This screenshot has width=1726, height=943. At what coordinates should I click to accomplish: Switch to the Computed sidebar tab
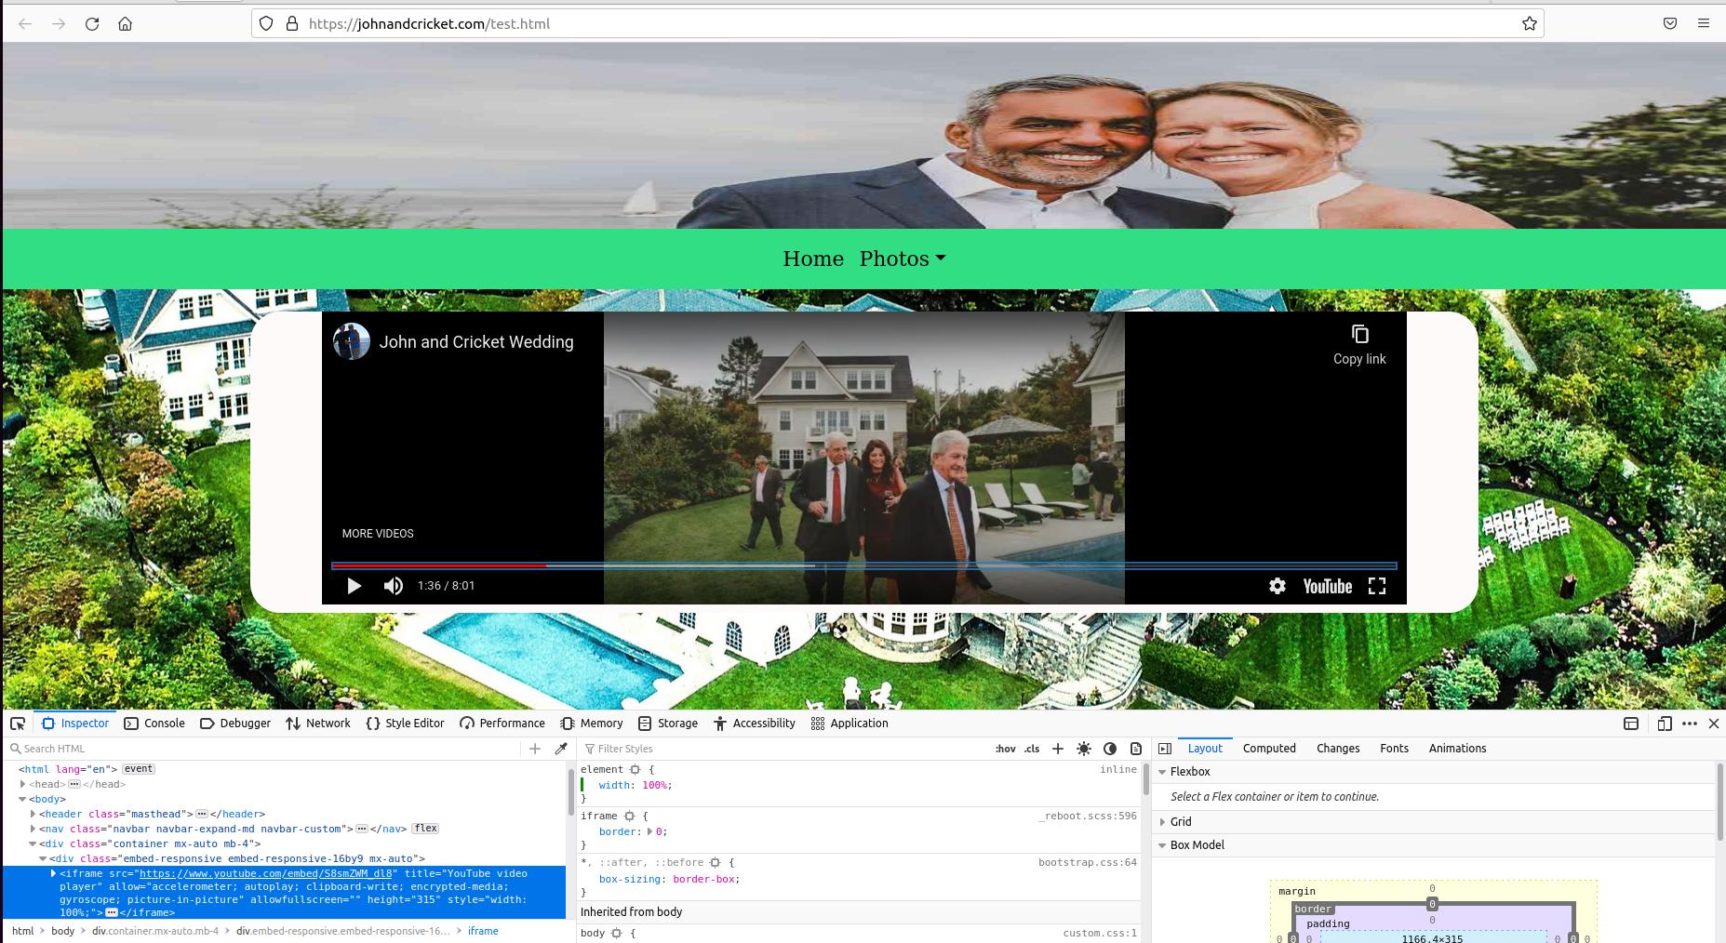pyautogui.click(x=1269, y=749)
